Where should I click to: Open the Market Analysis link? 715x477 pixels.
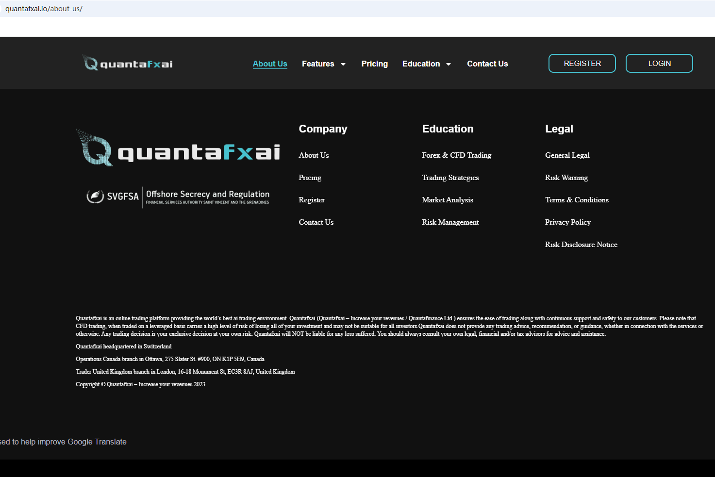(x=448, y=200)
